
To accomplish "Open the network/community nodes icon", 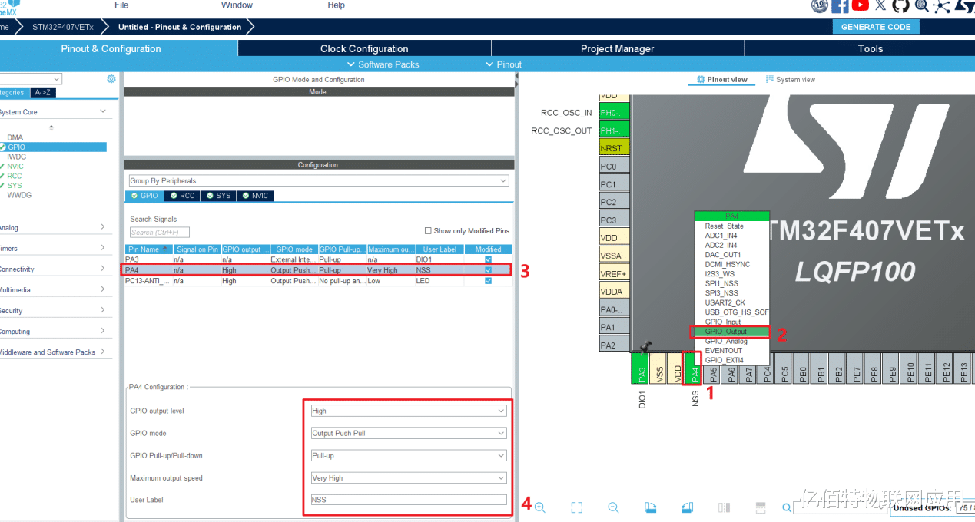I will tap(942, 6).
